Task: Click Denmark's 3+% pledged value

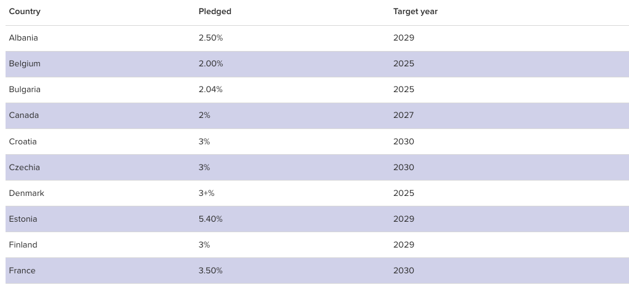Action: coord(206,193)
